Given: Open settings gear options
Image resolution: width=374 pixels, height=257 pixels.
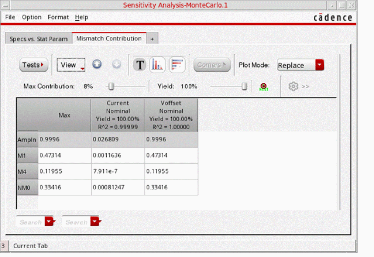Looking at the screenshot, I should 293,86.
